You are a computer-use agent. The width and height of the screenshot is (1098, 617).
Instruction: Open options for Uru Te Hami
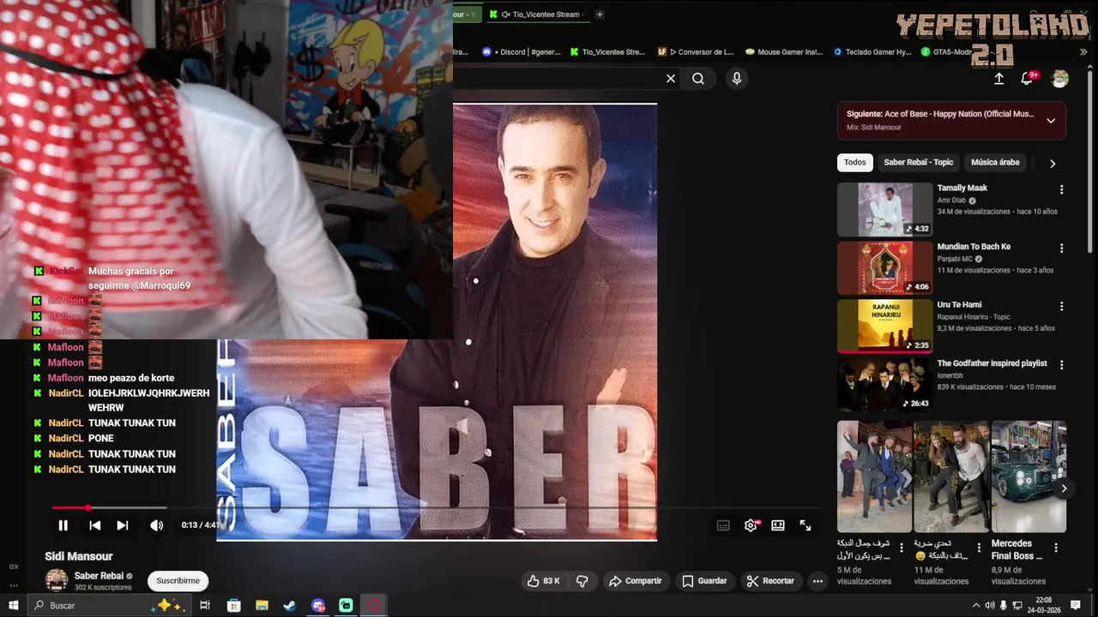(x=1061, y=306)
